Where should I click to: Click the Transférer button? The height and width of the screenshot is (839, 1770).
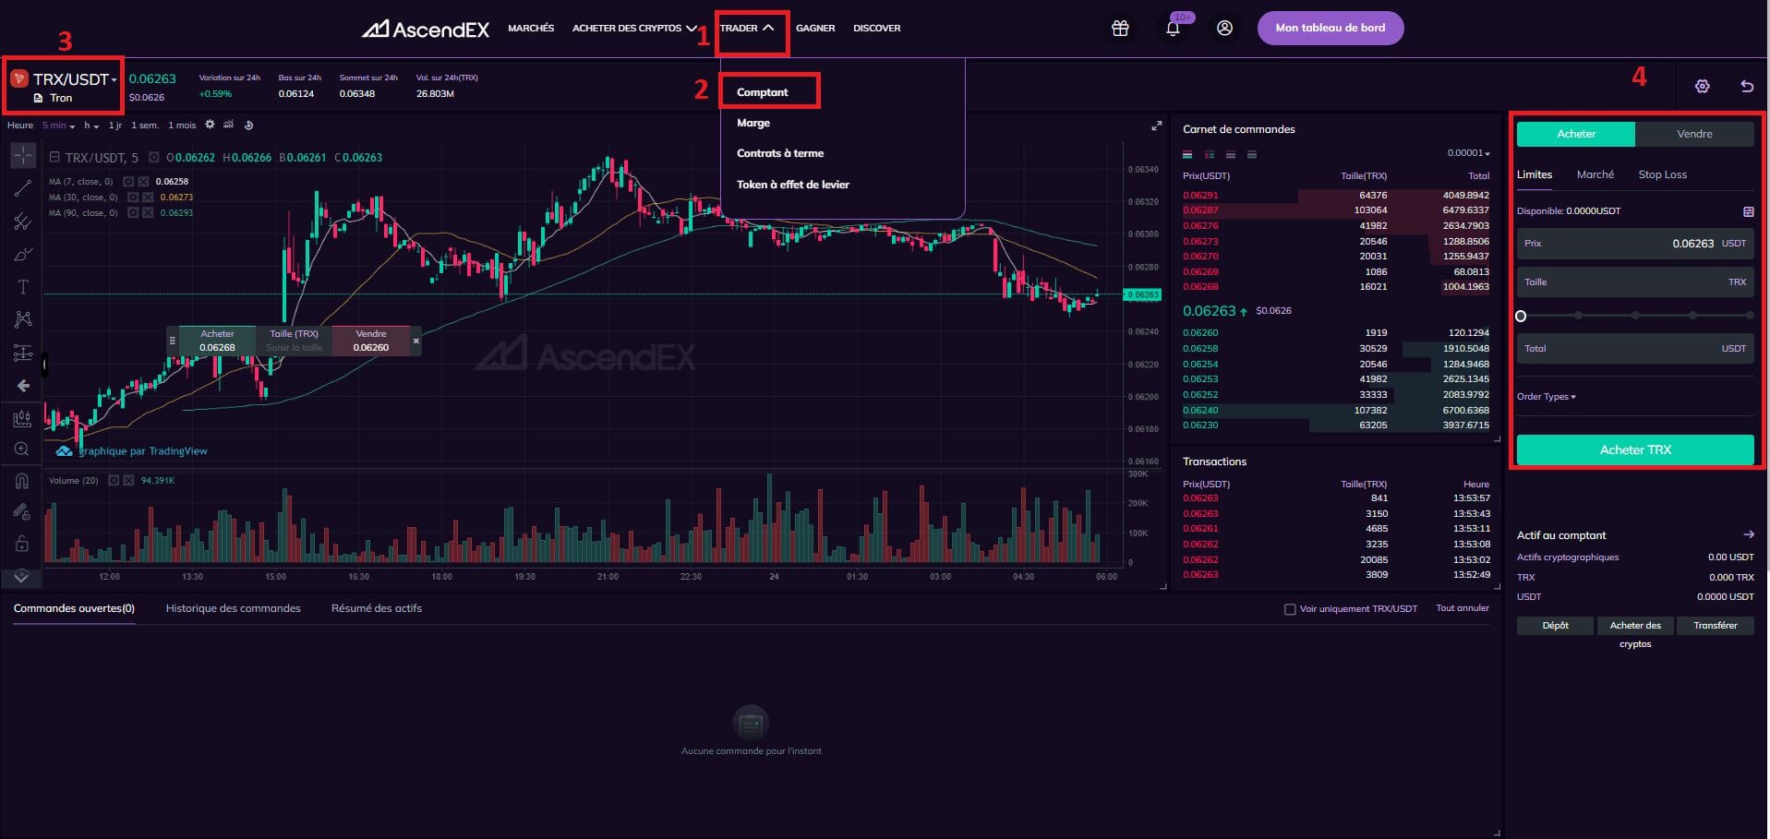pyautogui.click(x=1715, y=626)
